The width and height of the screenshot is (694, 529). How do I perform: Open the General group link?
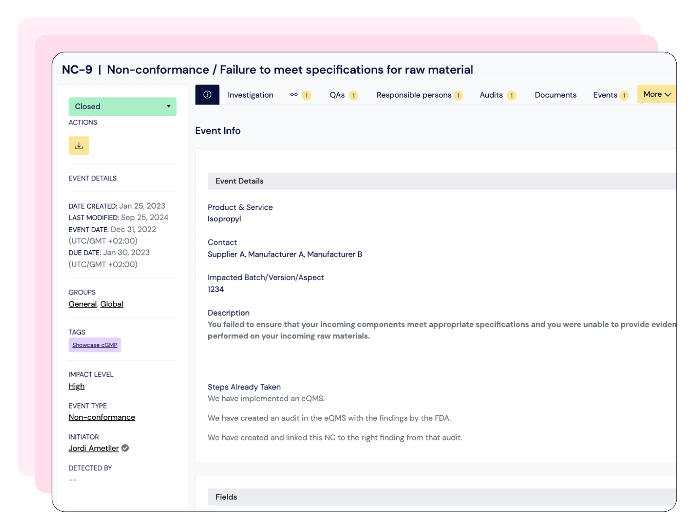tap(82, 304)
